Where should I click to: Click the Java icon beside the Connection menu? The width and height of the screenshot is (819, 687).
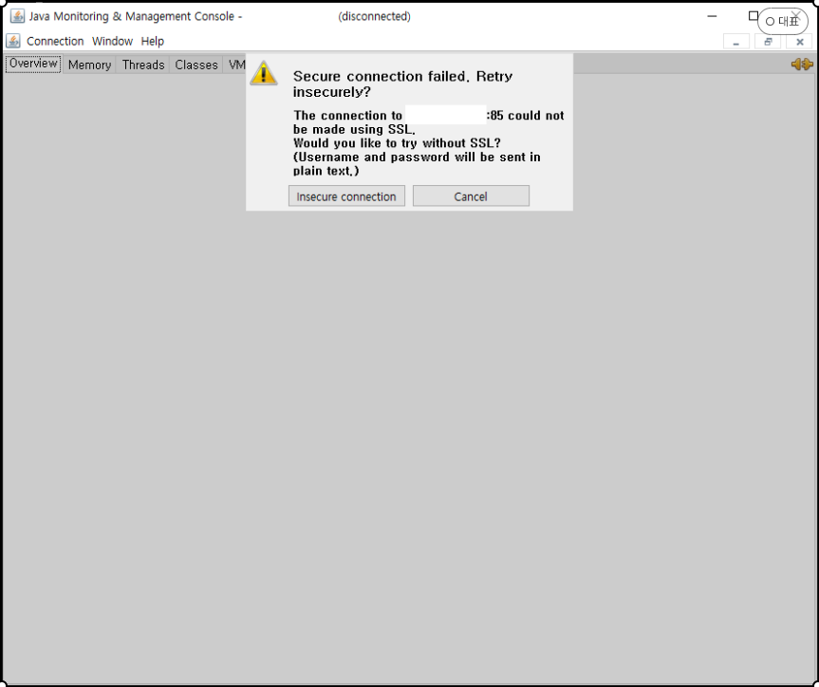tap(13, 41)
